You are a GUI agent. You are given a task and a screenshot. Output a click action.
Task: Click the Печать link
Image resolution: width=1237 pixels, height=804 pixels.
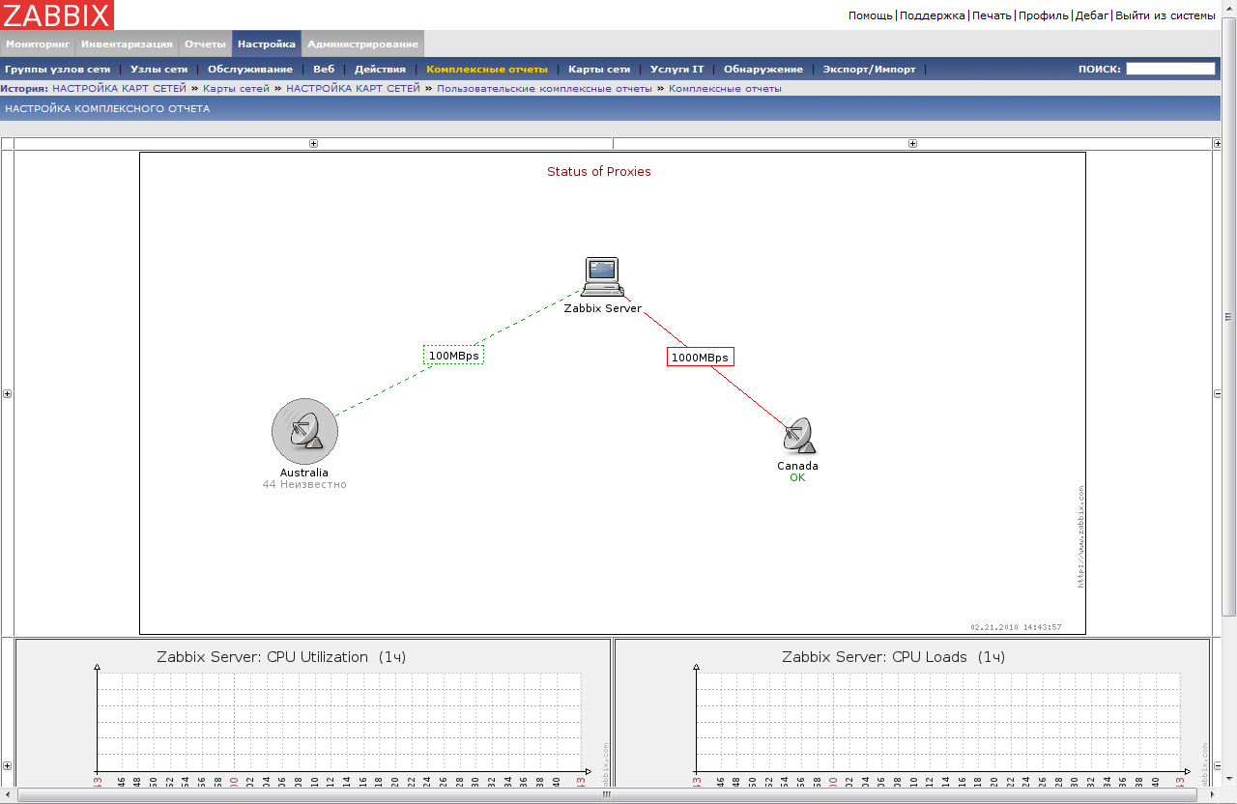pyautogui.click(x=992, y=15)
